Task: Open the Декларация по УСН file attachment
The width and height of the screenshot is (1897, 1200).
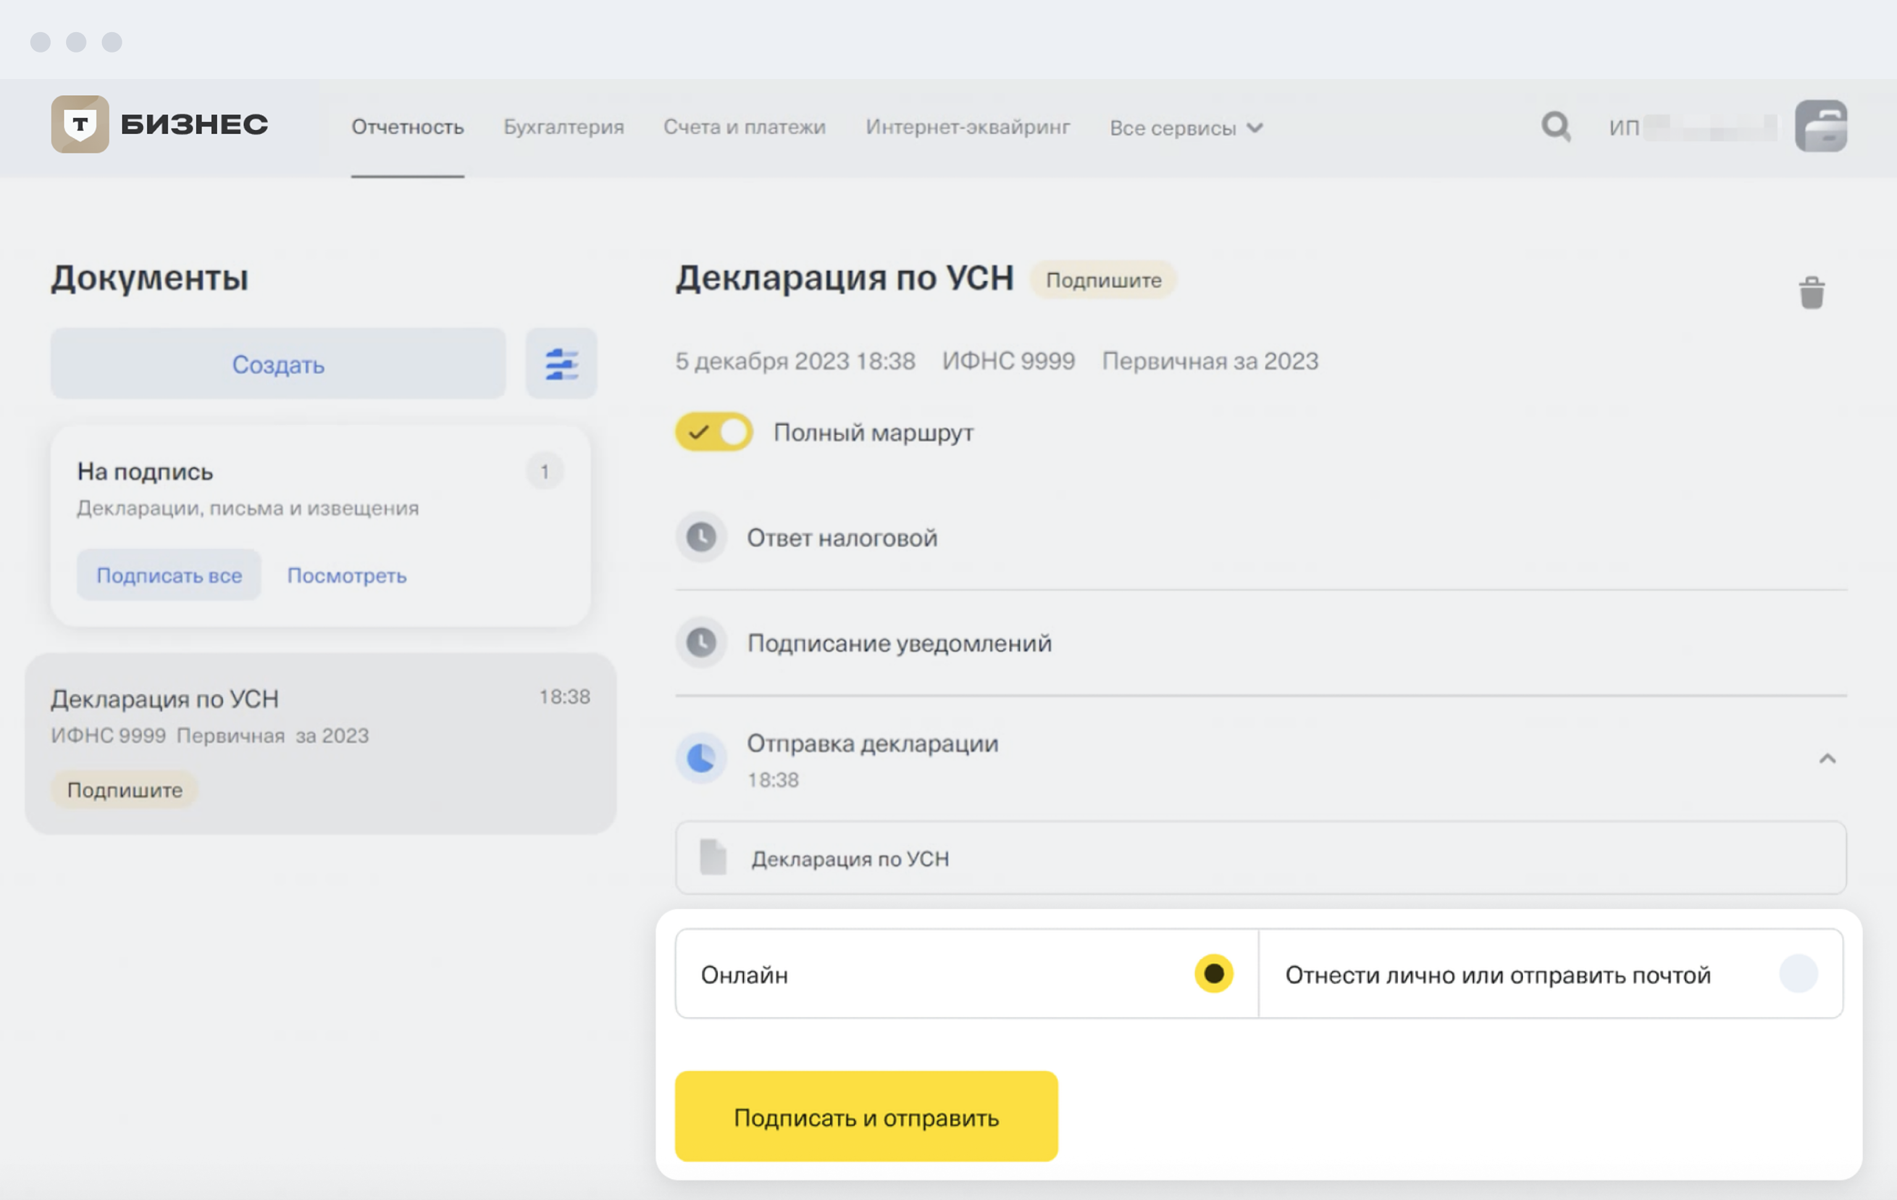Action: 849,858
